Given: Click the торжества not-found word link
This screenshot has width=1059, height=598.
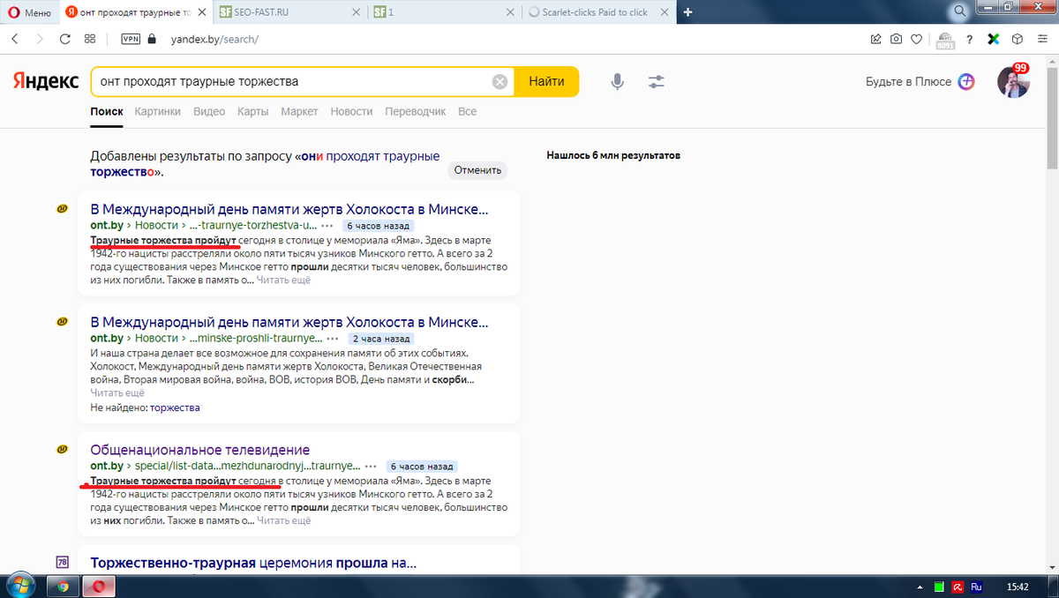Looking at the screenshot, I should 175,407.
